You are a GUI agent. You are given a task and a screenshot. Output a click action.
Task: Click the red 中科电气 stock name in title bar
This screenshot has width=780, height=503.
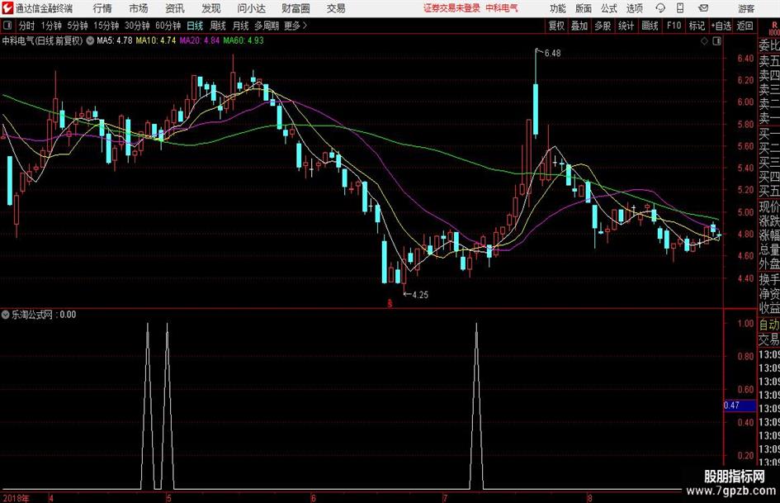pyautogui.click(x=502, y=8)
